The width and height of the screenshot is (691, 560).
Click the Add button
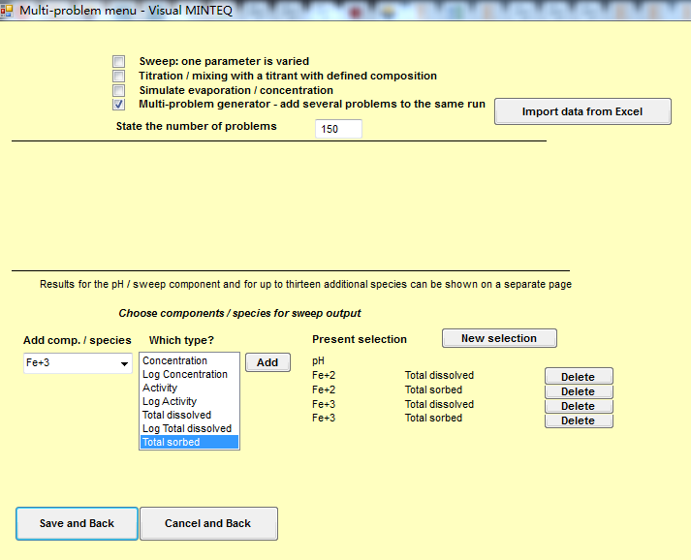[267, 362]
